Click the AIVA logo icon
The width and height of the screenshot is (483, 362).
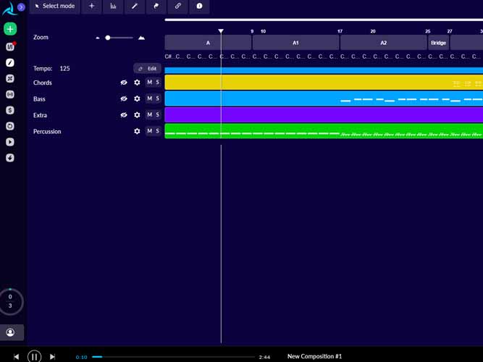tap(9, 9)
